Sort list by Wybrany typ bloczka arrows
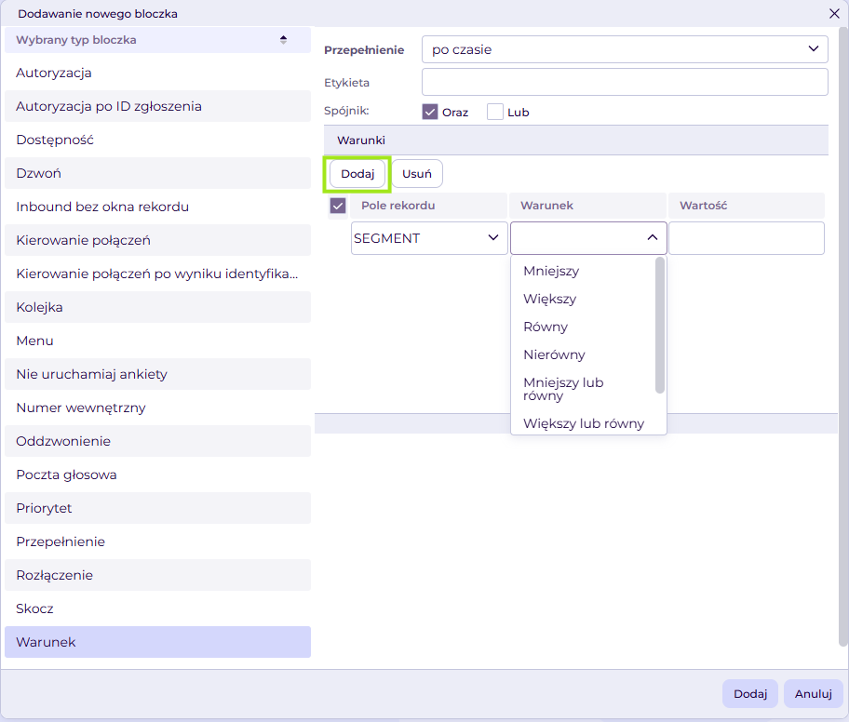The image size is (849, 722). tap(283, 39)
